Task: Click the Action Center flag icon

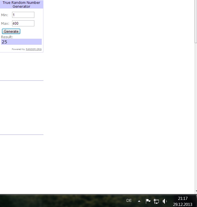Action: (148, 201)
